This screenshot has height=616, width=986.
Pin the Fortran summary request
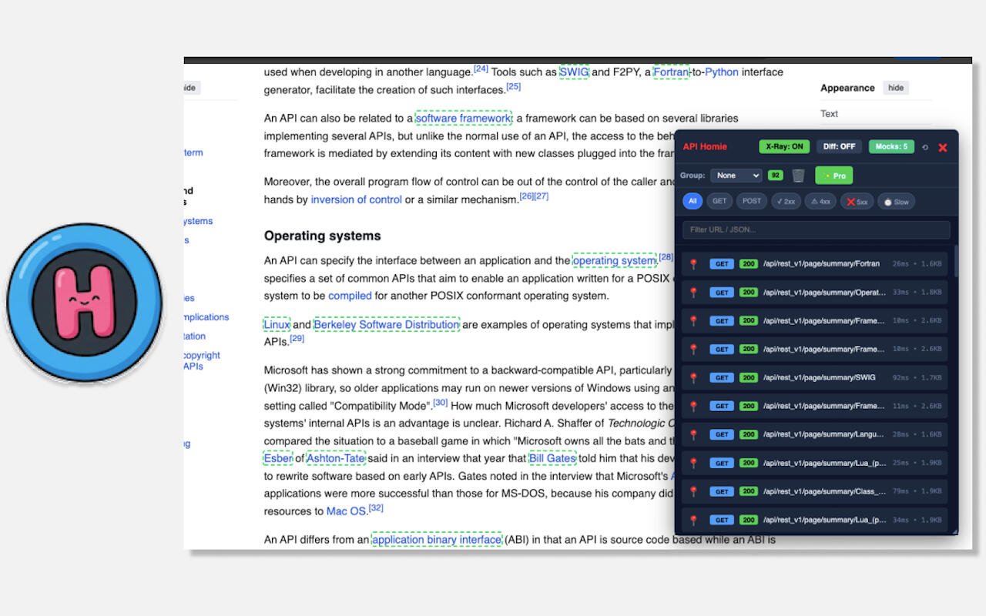tap(693, 264)
